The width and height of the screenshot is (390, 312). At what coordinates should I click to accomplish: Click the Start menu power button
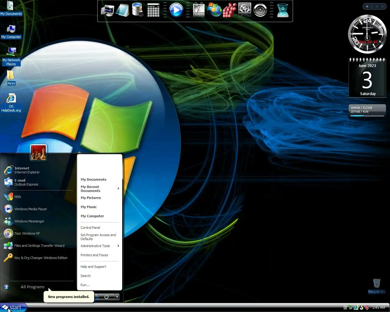(106, 296)
